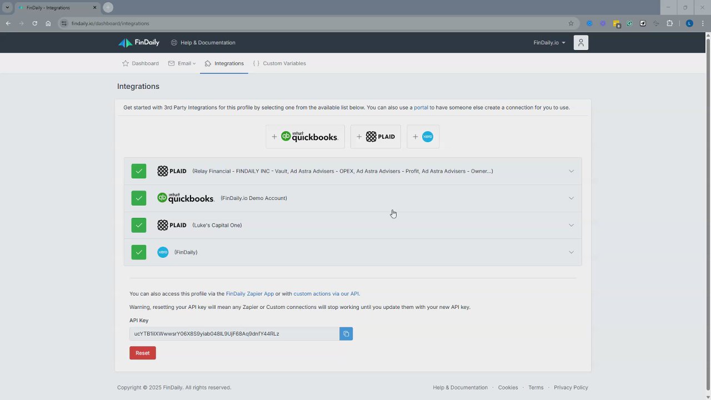The height and width of the screenshot is (400, 711).
Task: Add a new Plaid integration
Action: [x=375, y=137]
